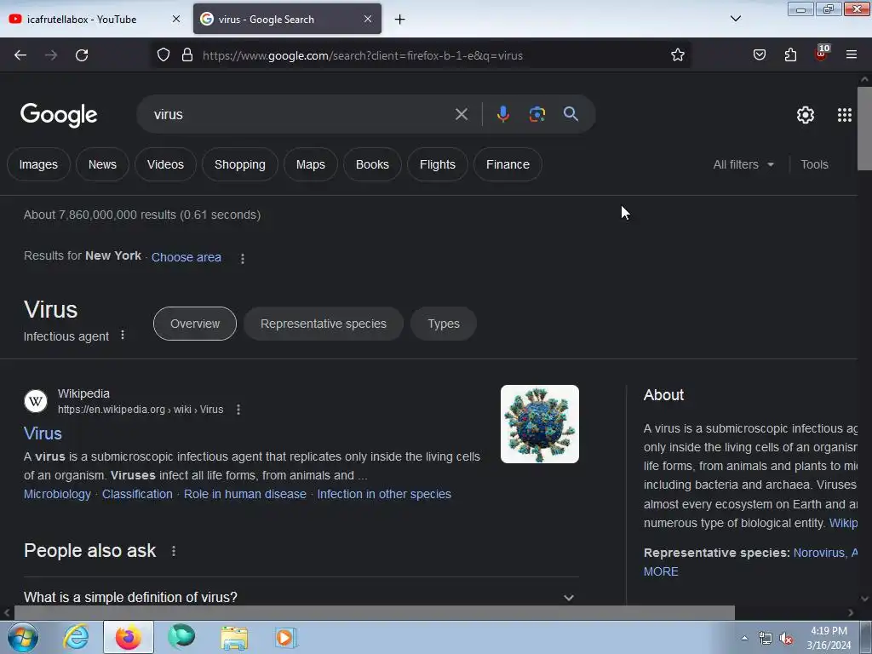Select the Shopping filter

pos(239,164)
